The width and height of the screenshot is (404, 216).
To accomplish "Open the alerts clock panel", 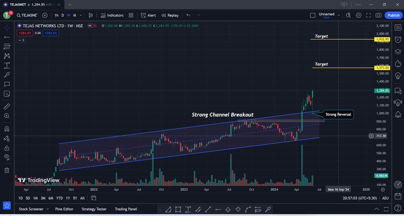I will [x=398, y=40].
